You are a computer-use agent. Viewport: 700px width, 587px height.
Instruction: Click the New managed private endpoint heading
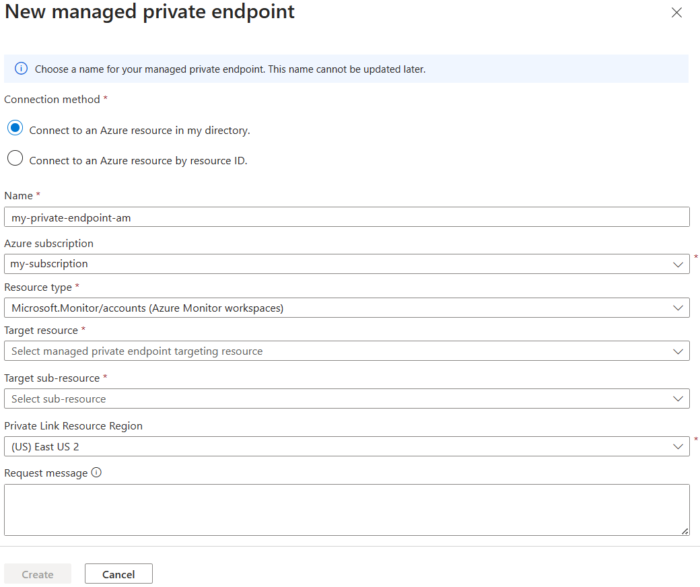150,11
